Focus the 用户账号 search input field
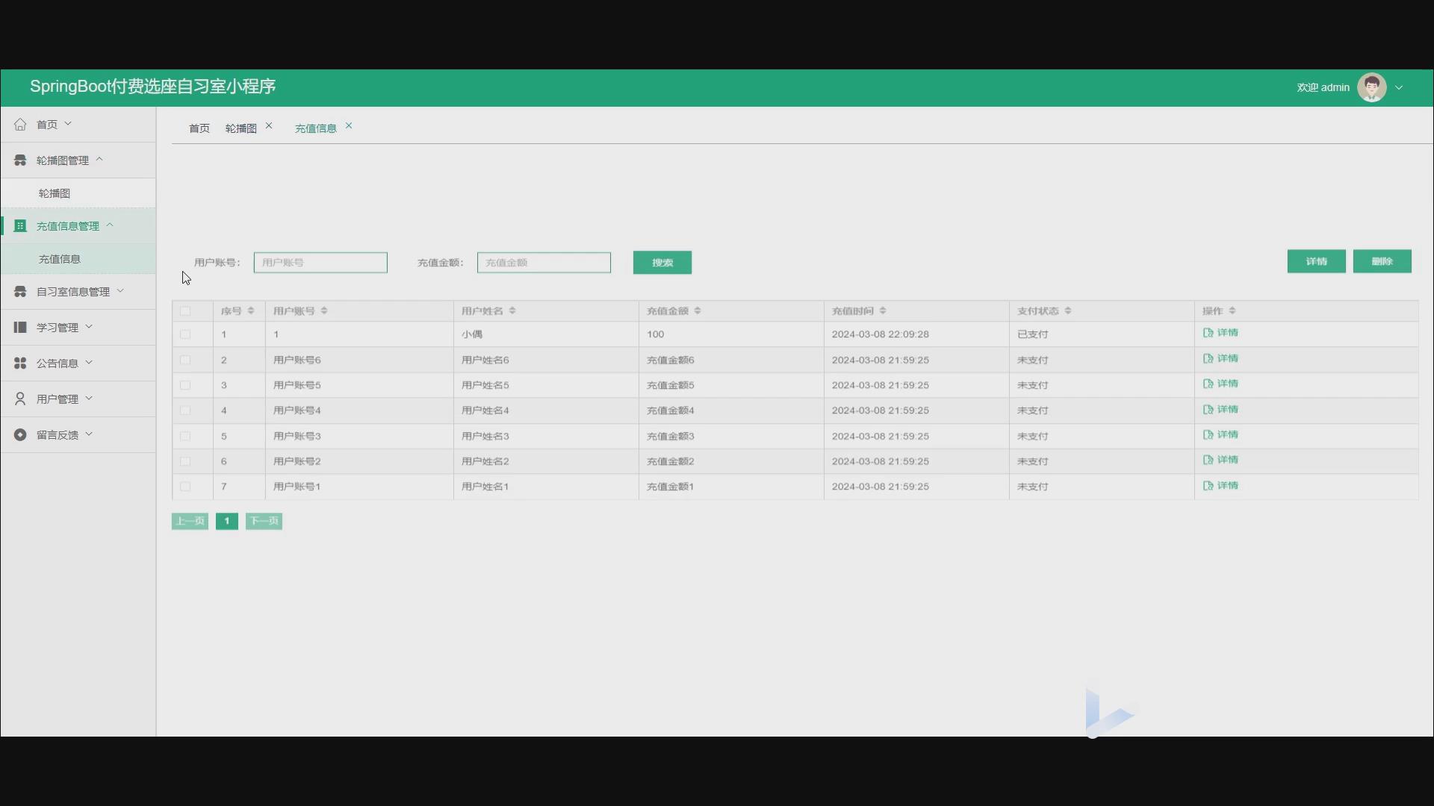1434x806 pixels. click(x=320, y=263)
